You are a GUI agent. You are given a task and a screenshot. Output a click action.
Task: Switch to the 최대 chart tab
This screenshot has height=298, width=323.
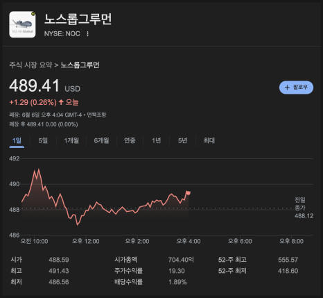[x=209, y=140]
